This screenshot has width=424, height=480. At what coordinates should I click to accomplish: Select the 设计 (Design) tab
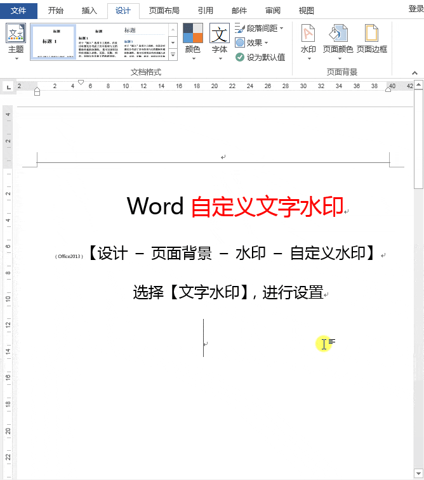123,11
